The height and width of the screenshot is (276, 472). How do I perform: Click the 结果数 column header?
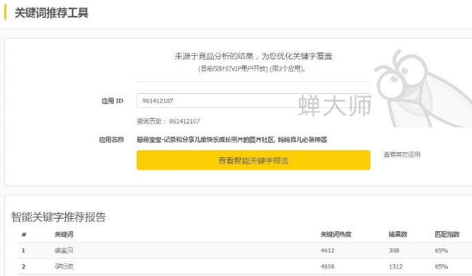pyautogui.click(x=397, y=235)
